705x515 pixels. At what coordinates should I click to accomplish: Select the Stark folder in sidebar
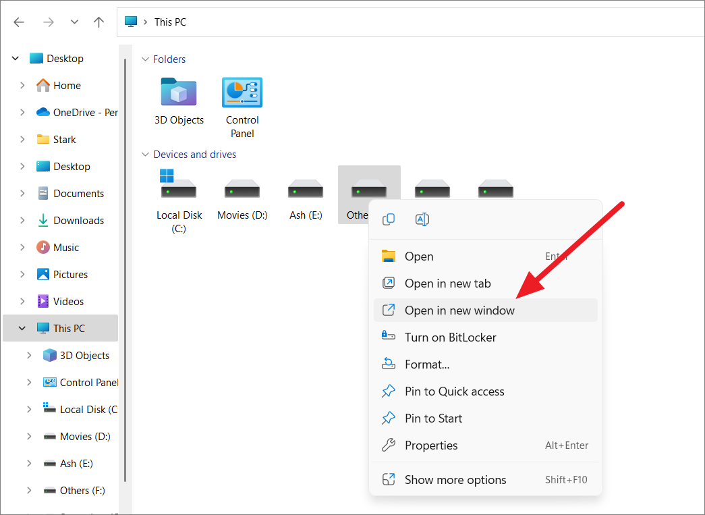point(56,140)
